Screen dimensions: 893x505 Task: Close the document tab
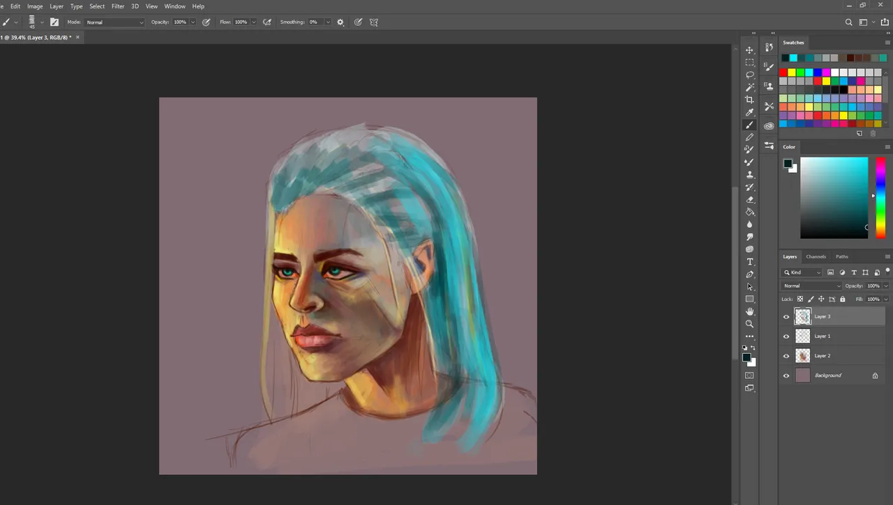click(x=77, y=37)
